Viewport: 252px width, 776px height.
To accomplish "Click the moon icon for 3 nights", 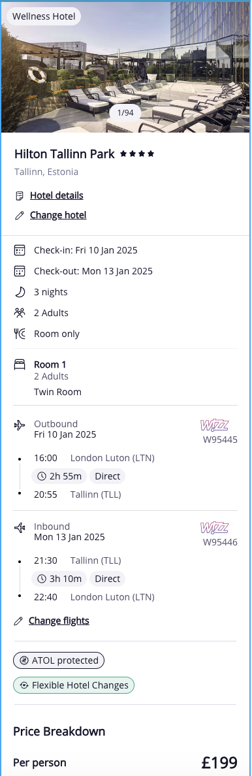I will pyautogui.click(x=20, y=292).
